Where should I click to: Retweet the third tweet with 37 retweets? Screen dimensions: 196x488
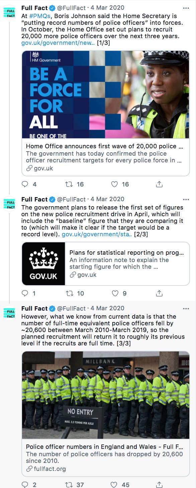click(x=69, y=484)
